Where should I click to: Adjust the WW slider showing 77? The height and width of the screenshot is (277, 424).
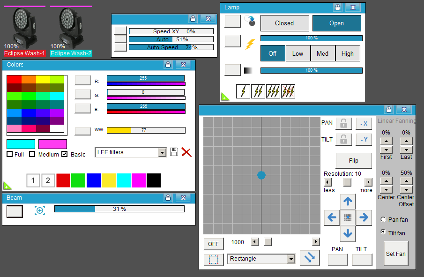[146, 130]
